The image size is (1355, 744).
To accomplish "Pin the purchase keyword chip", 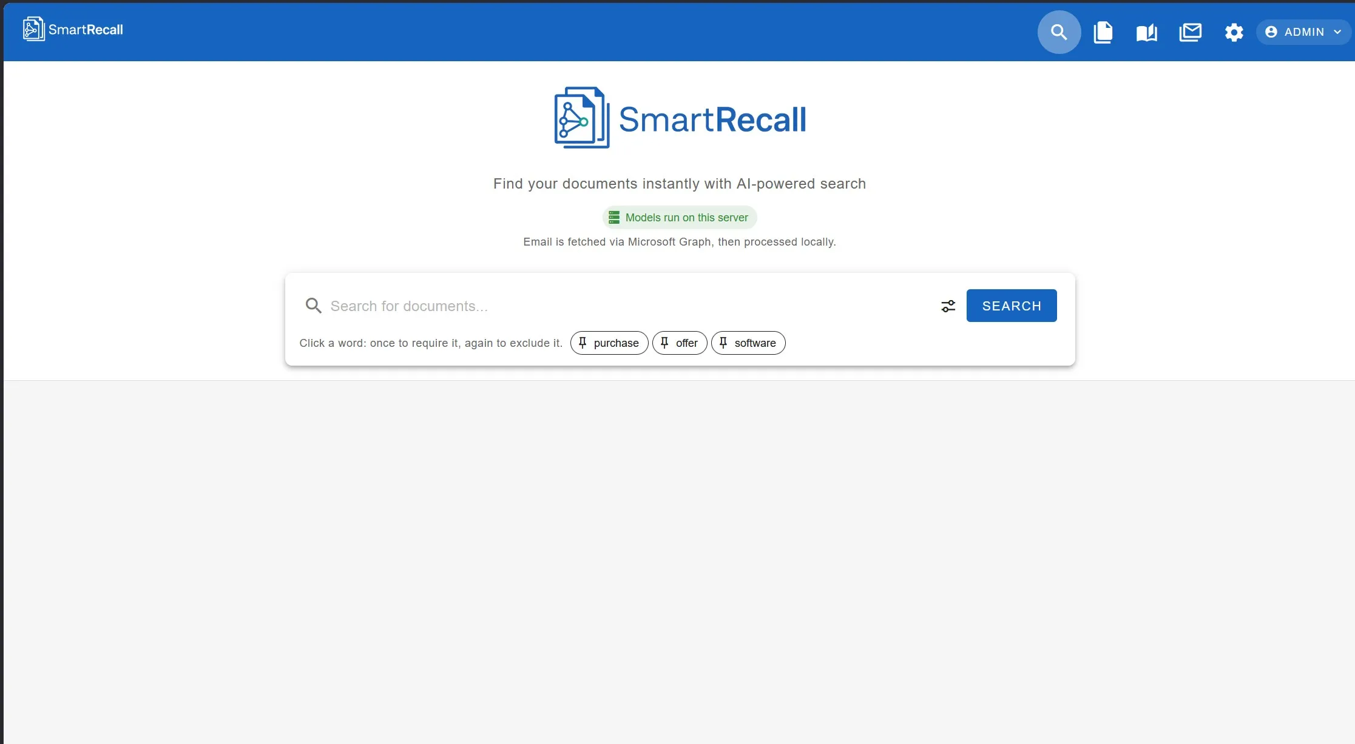I will (609, 343).
